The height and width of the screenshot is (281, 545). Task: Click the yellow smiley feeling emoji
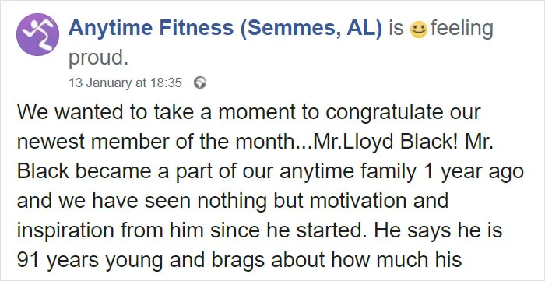419,29
